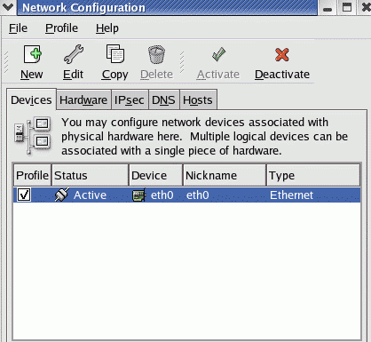Open the Help menu

107,28
